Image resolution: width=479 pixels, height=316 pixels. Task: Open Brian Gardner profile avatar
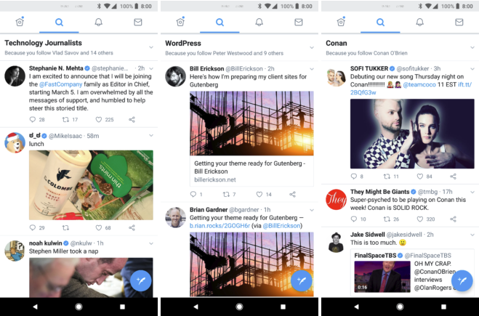point(176,217)
